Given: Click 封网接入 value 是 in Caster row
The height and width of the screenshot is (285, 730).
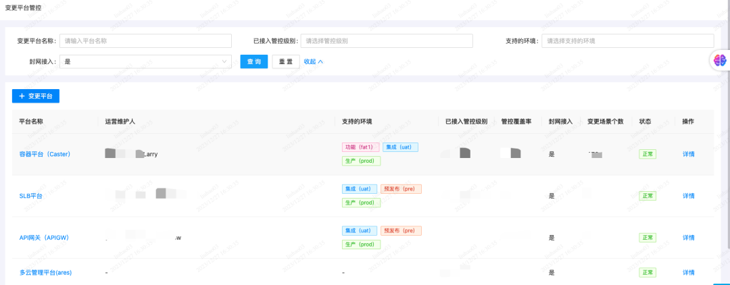Looking at the screenshot, I should tap(552, 155).
